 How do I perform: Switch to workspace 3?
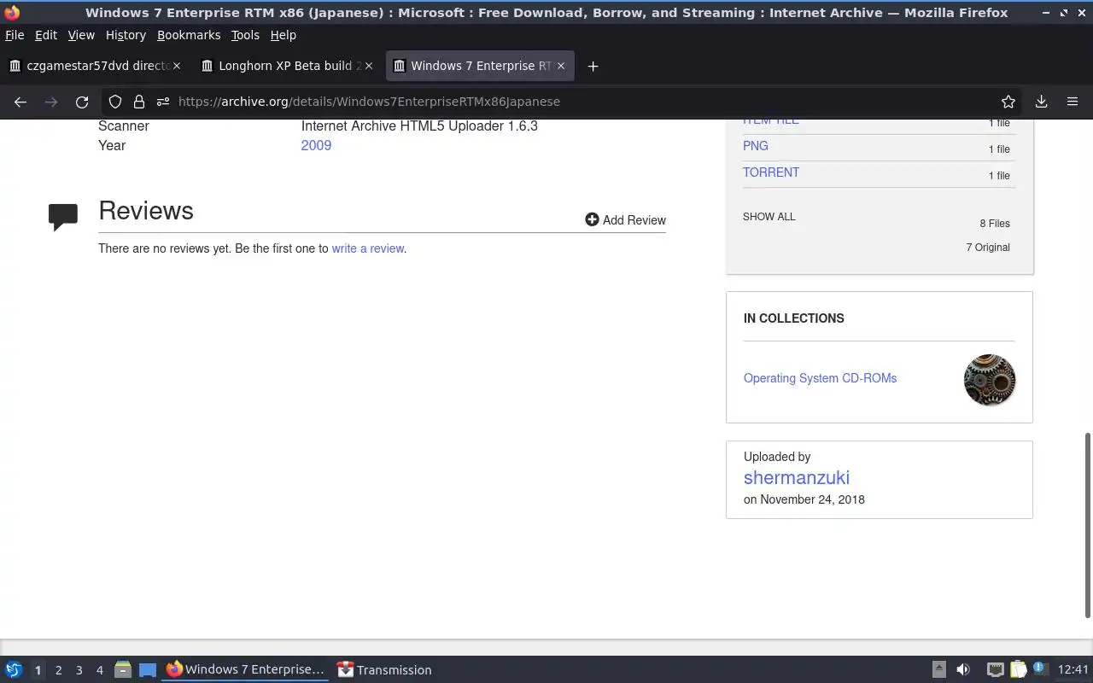(x=79, y=670)
